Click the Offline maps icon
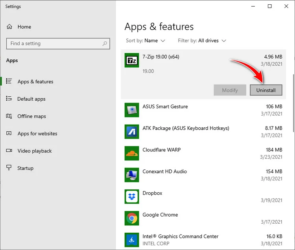 click(x=9, y=116)
